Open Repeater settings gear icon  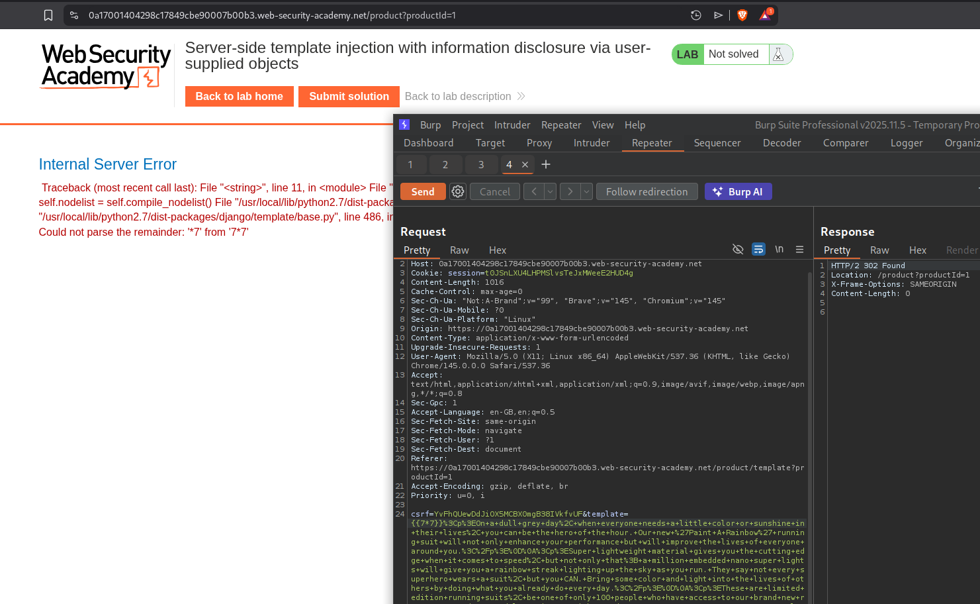click(x=458, y=191)
